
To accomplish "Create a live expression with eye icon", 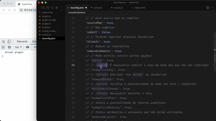I will (x=28, y=47).
